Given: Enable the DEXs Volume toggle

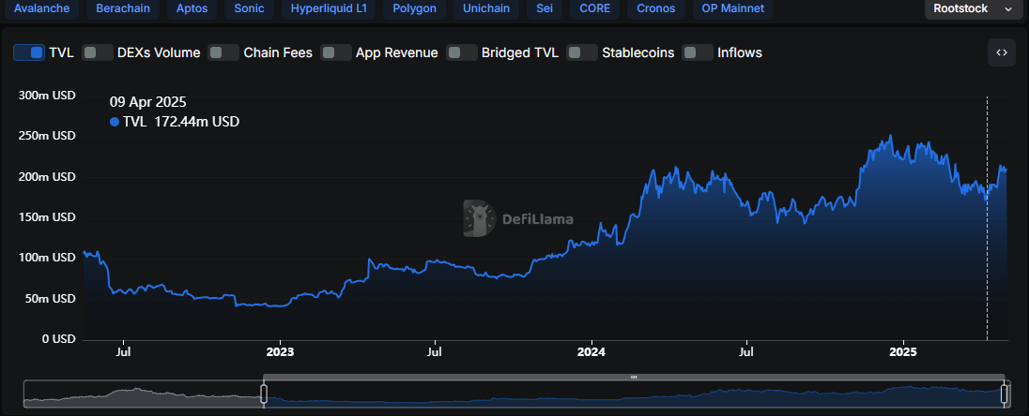Looking at the screenshot, I should click(98, 52).
